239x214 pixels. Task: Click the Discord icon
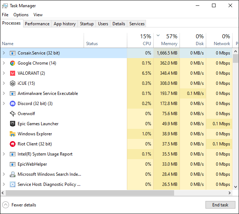[x=13, y=104]
